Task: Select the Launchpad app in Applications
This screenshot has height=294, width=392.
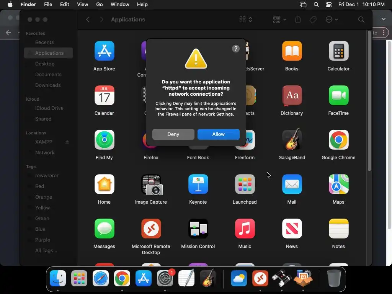Action: [x=245, y=184]
